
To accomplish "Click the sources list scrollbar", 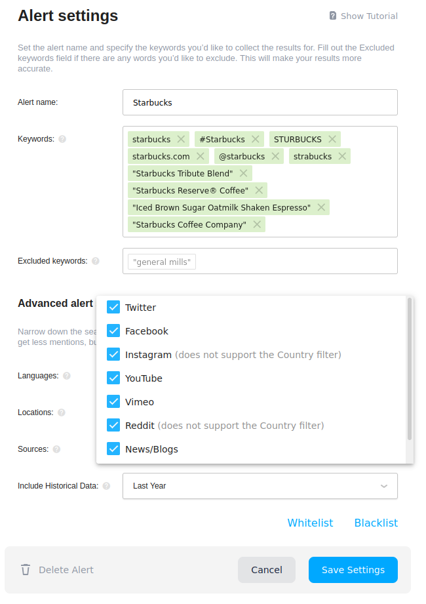I will pyautogui.click(x=410, y=369).
